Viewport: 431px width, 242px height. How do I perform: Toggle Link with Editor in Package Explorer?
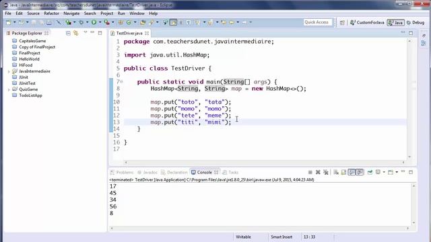point(76,33)
